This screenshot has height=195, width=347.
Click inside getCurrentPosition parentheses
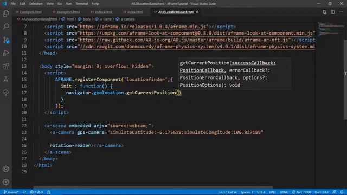coord(178,93)
